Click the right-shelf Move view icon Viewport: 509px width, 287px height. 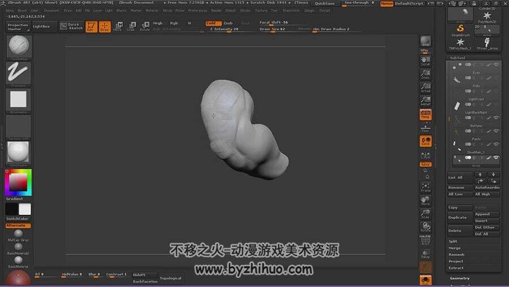click(425, 201)
